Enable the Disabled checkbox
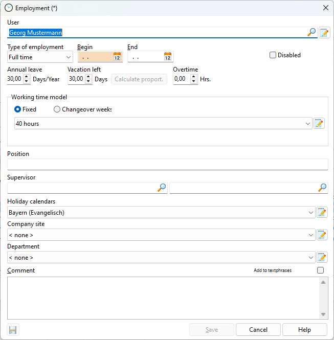This screenshot has width=334, height=340. tap(273, 55)
